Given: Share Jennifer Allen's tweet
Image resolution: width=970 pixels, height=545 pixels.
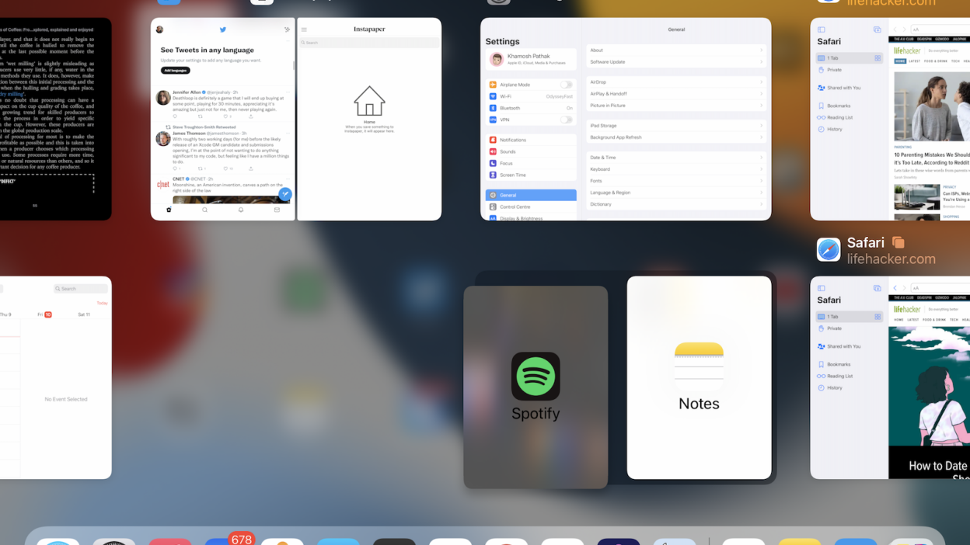Looking at the screenshot, I should click(250, 116).
